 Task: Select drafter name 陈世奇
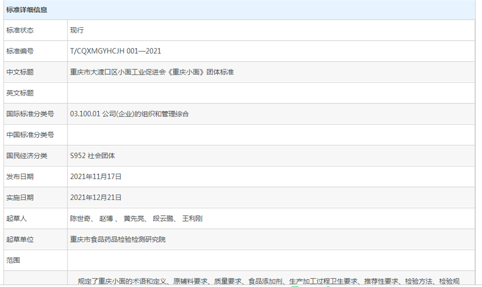coord(80,219)
